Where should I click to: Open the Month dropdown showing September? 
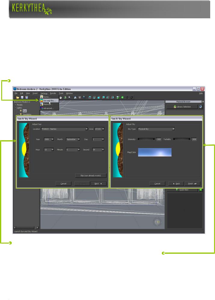pos(73,139)
